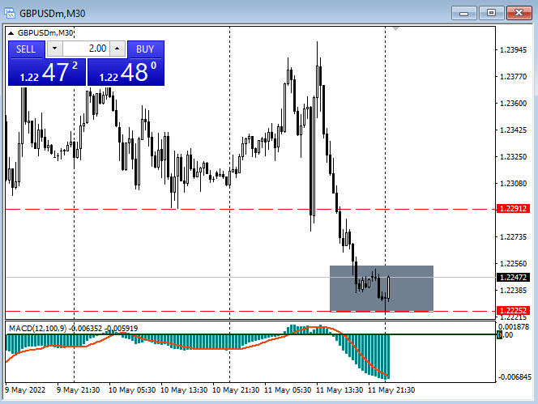The height and width of the screenshot is (404, 538).
Task: Click the orange MACD signal line
Action: click(213, 349)
